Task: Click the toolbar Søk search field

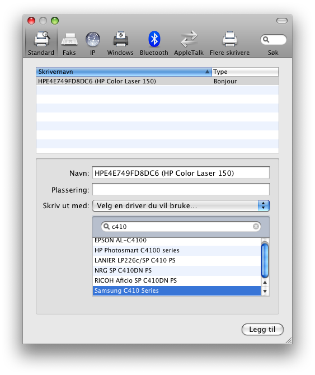Action: [x=274, y=40]
